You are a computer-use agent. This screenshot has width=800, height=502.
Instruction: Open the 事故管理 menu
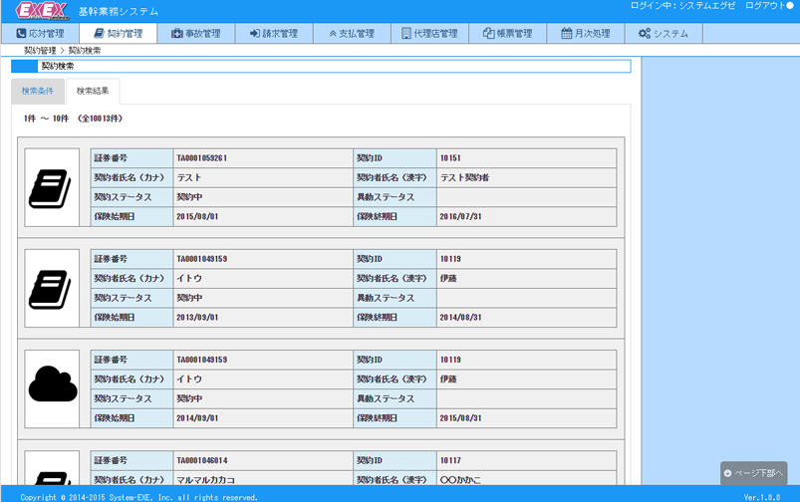[196, 34]
